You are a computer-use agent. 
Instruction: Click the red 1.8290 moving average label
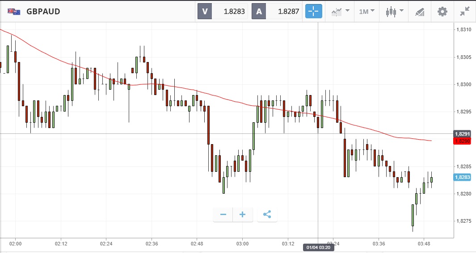tap(462, 141)
